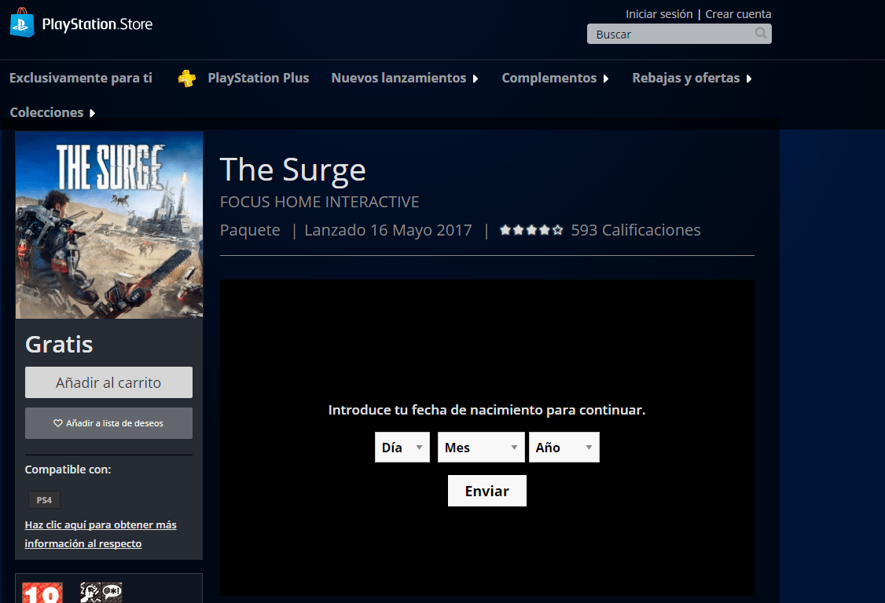Expand the Nuevos lanzamientos arrow
The image size is (885, 603).
(x=476, y=79)
